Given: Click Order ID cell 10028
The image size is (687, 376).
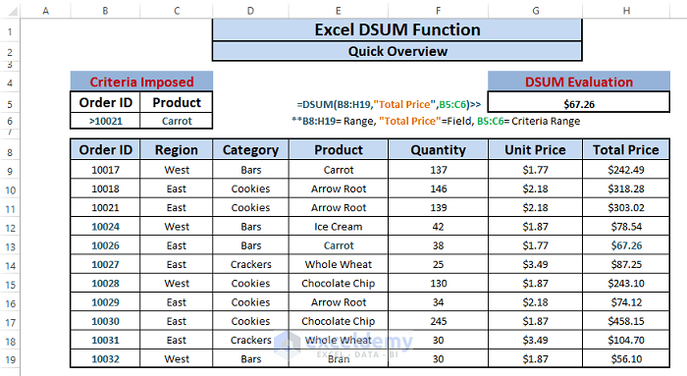Looking at the screenshot, I should point(105,283).
